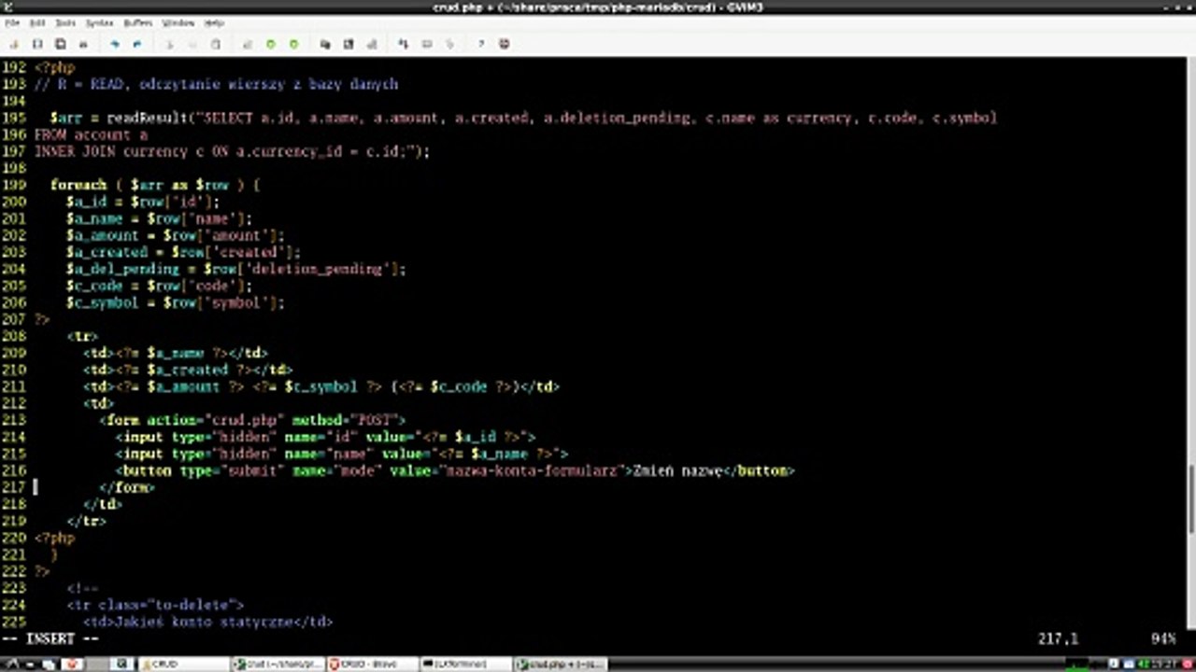Click 'readResult' on line 195
This screenshot has width=1196, height=672.
pyautogui.click(x=148, y=118)
